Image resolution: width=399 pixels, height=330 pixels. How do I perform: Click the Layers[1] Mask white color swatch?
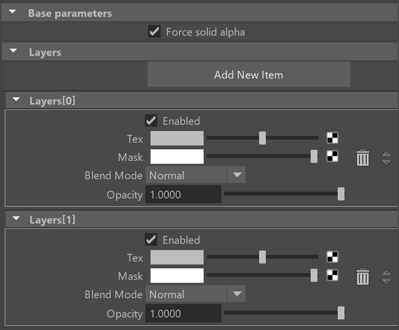coord(177,276)
